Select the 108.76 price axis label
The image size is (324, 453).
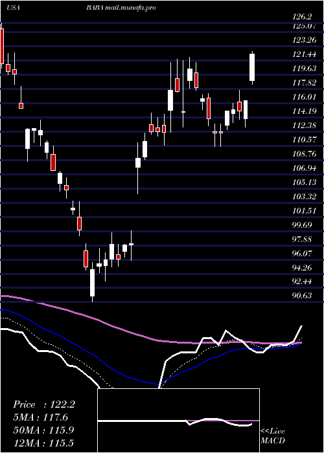(304, 154)
